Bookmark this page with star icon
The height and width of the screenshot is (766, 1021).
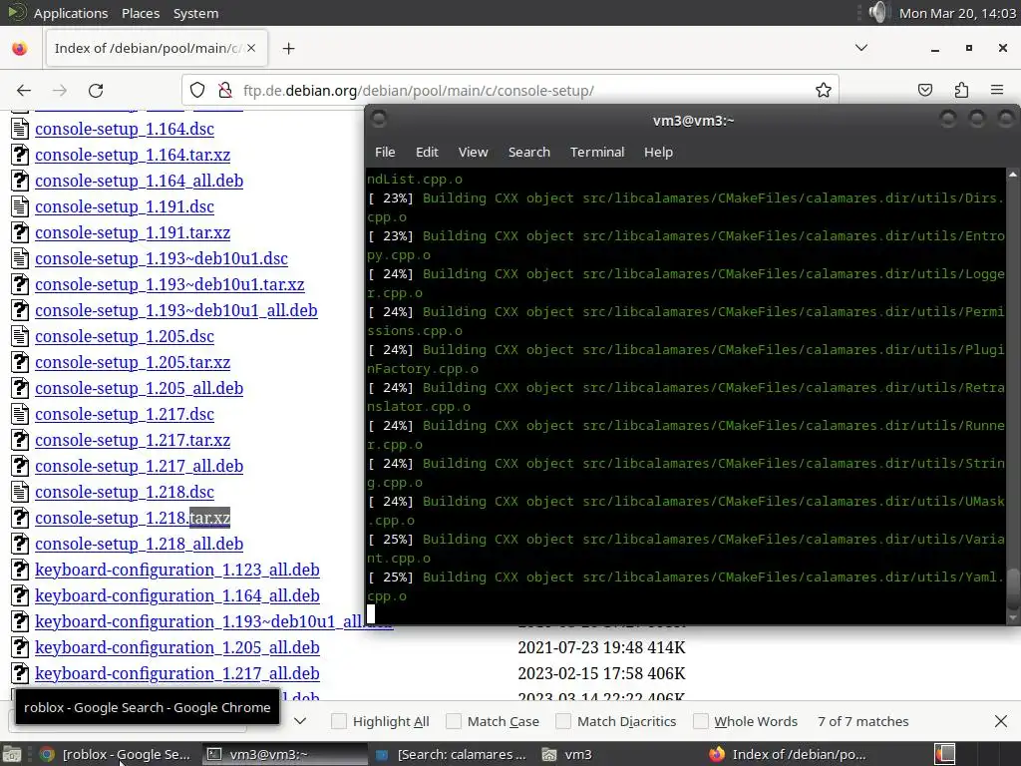click(x=823, y=91)
